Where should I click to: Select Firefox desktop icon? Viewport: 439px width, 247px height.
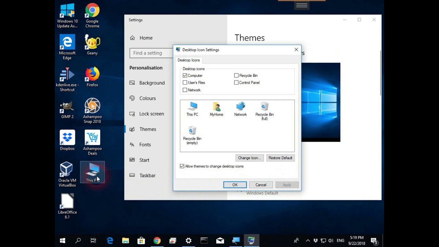92,77
